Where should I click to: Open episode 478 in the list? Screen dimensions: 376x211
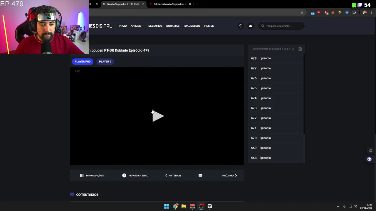click(275, 58)
